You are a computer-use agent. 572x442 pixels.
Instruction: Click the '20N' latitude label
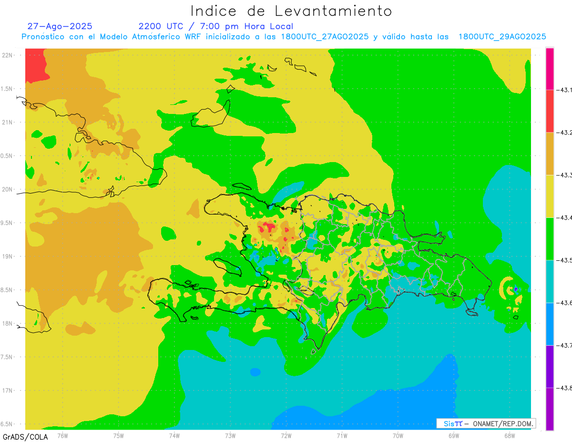tap(8, 189)
